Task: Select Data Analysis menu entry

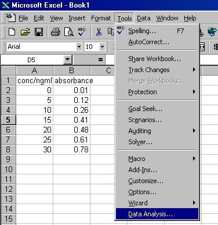Action: [157, 214]
